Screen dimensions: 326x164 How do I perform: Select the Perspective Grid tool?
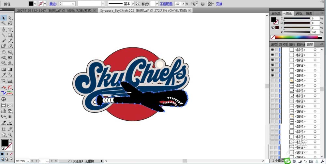10,63
